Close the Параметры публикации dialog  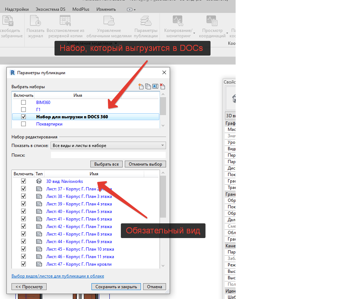point(164,72)
